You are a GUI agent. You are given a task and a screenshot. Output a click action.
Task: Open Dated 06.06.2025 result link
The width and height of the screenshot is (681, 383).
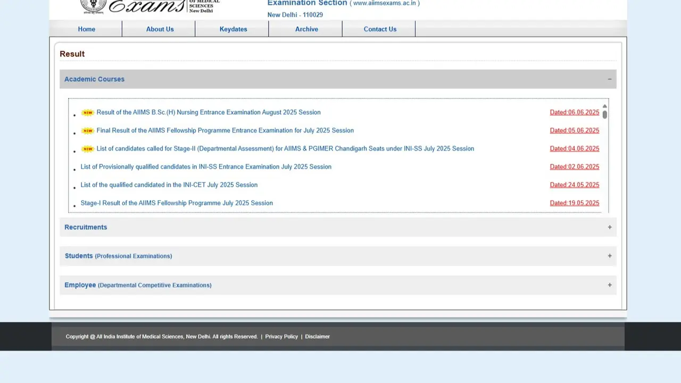click(x=574, y=112)
